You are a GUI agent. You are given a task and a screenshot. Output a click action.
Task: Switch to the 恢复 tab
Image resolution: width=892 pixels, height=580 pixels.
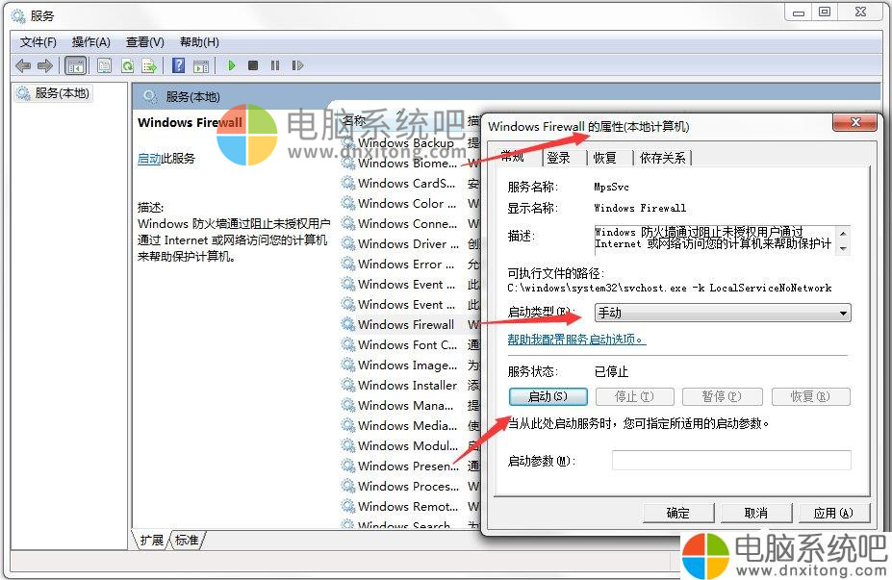(604, 158)
